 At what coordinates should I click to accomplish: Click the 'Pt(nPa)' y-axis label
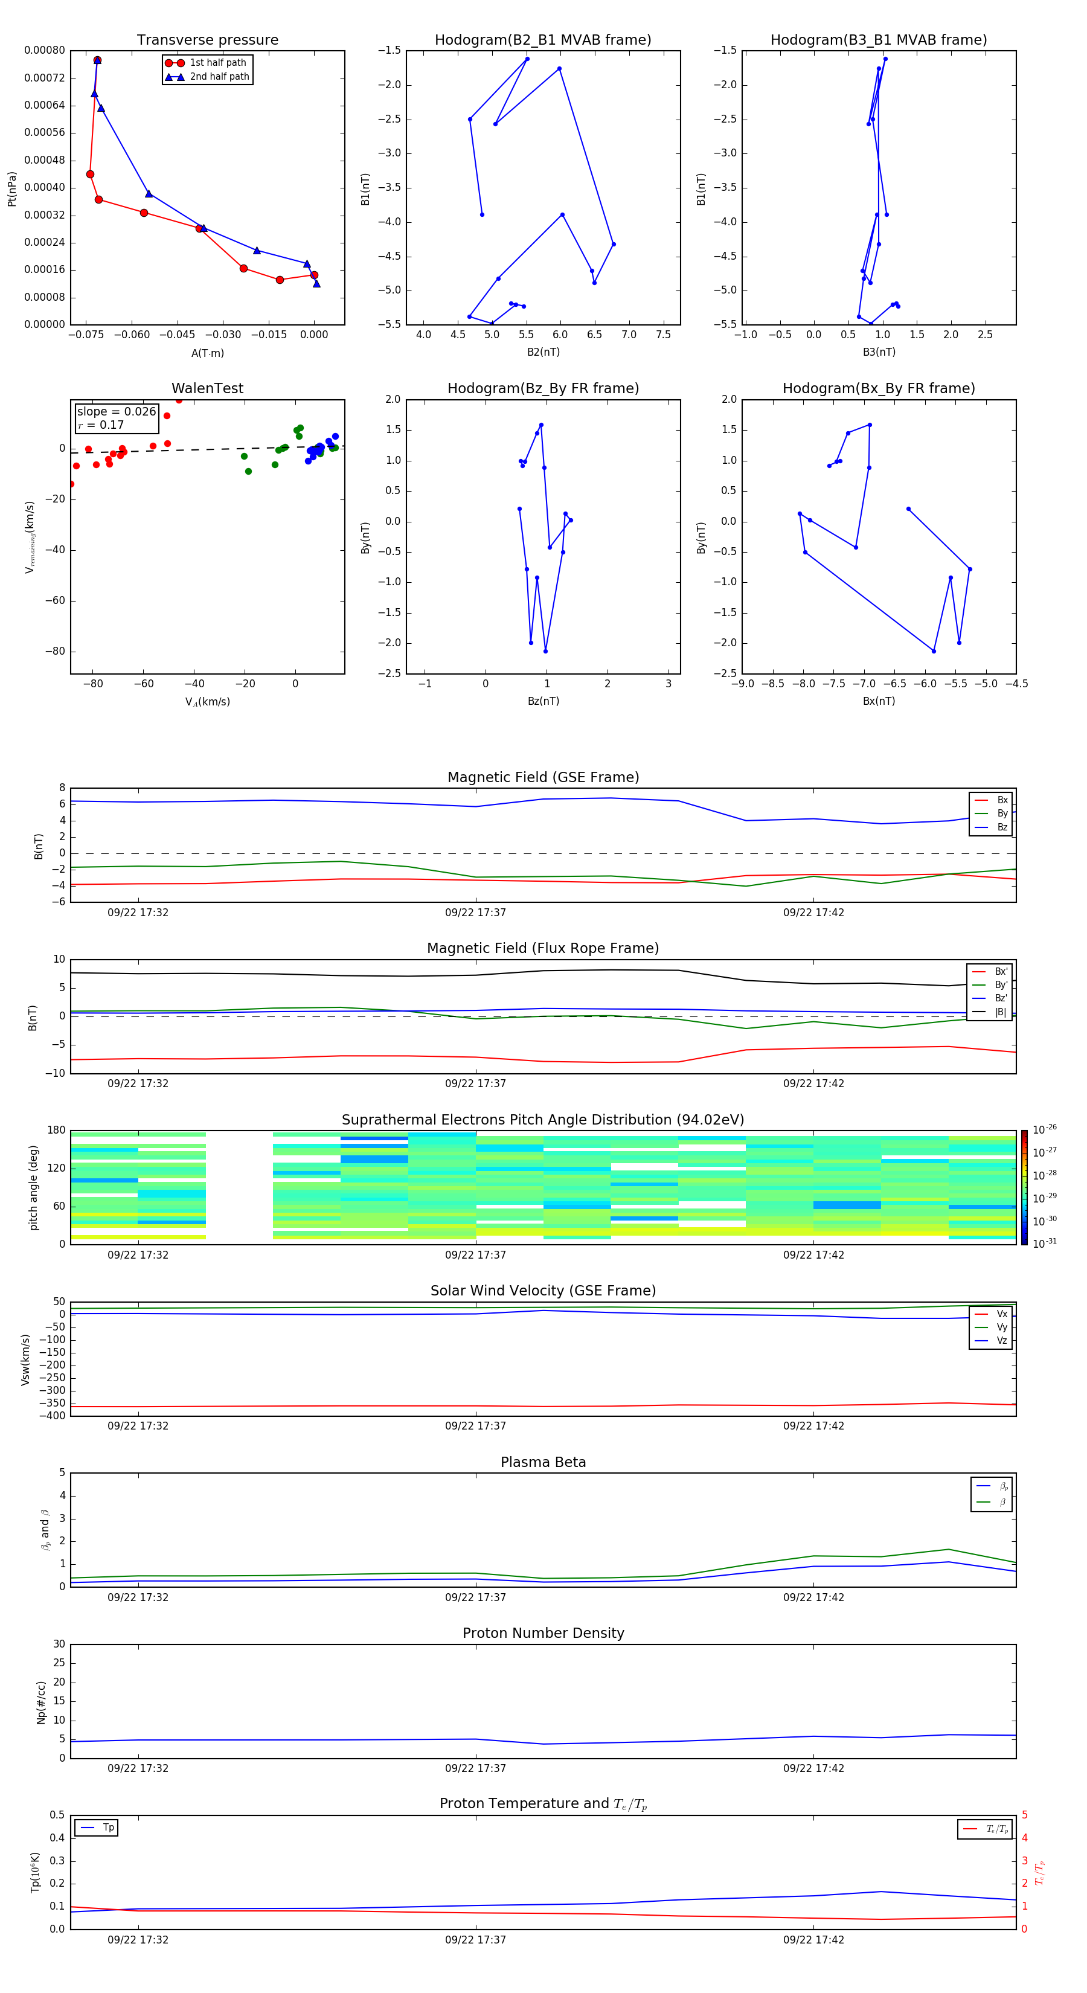click(x=11, y=189)
